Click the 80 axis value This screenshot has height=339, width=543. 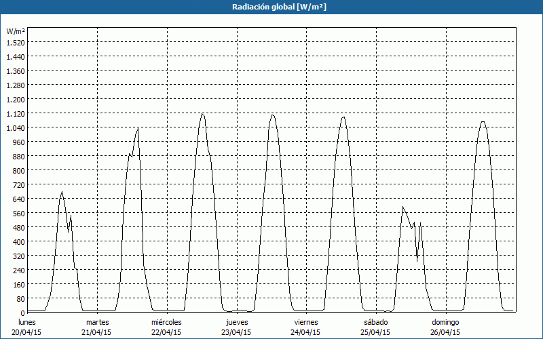tap(21, 298)
